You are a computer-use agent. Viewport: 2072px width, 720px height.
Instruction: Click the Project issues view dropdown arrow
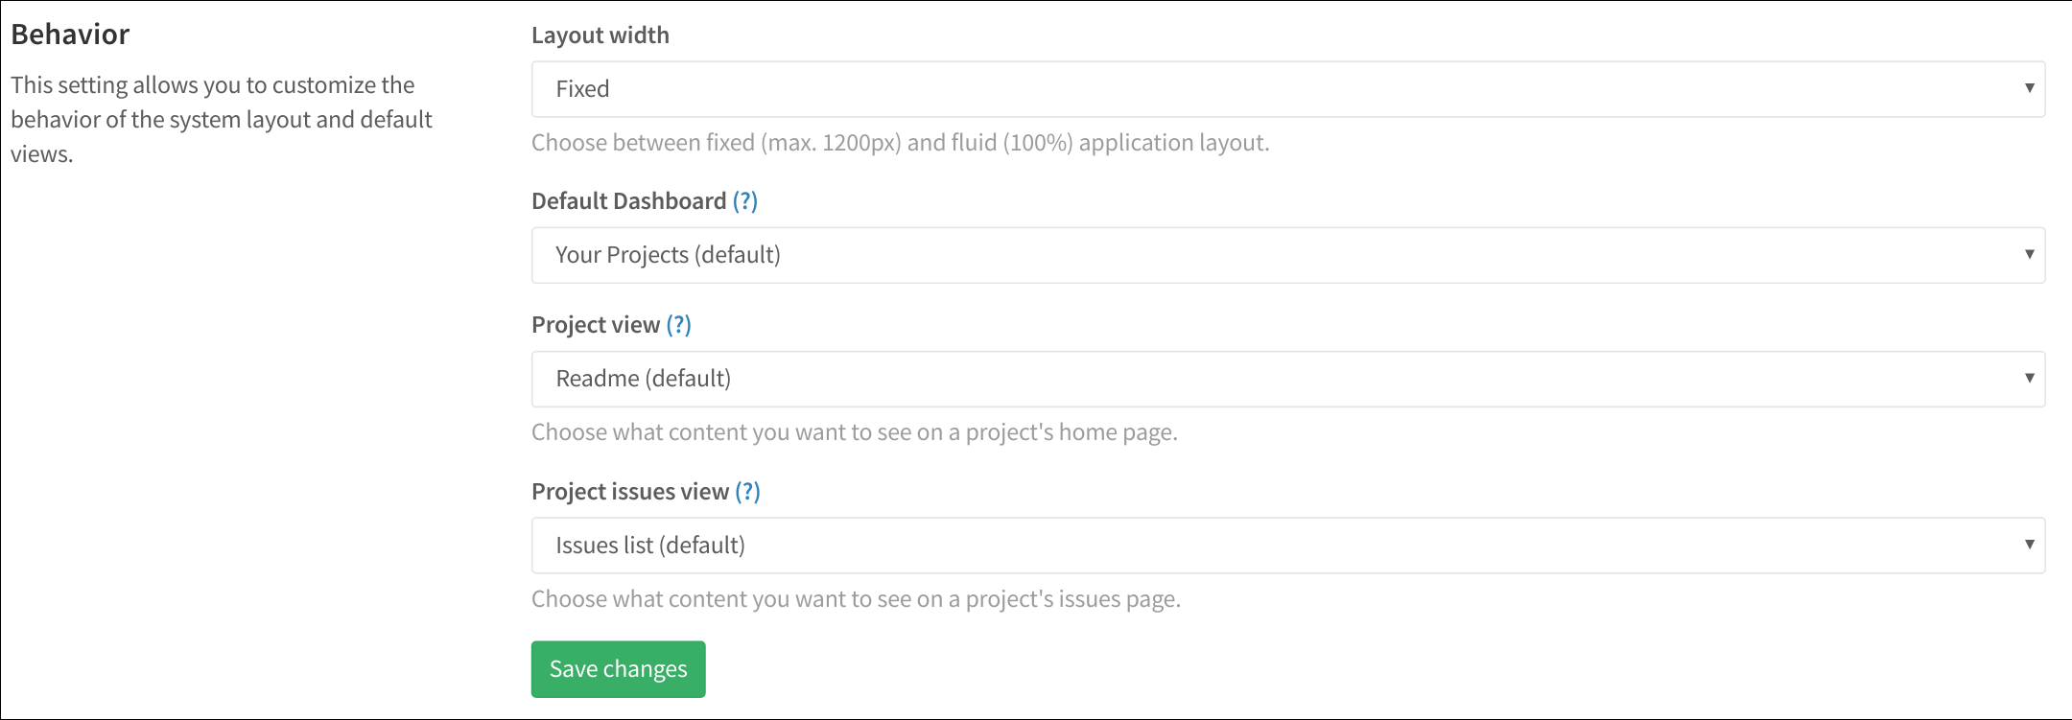click(x=2029, y=545)
